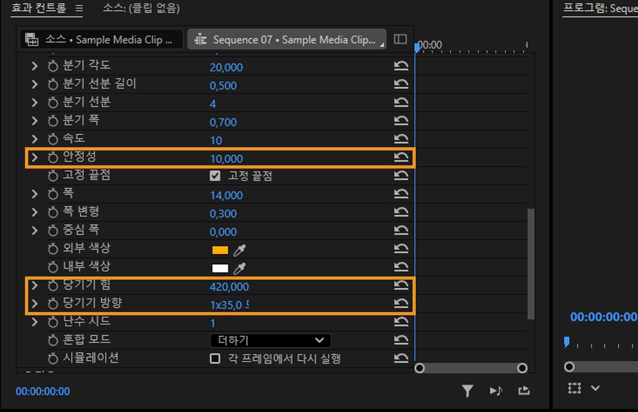Enable 각 프레임에서 다시 실행 for 시뮬레이션
The height and width of the screenshot is (412, 638).
pos(215,359)
